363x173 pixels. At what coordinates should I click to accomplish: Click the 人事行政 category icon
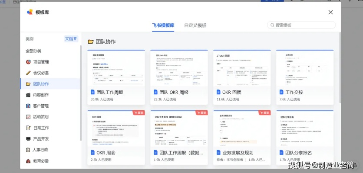pos(29,150)
